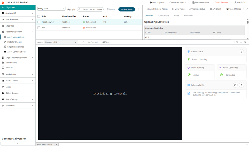Open Asset Configurations in the sidebar
Image resolution: width=249 pixels, height=146 pixels.
tap(16, 52)
